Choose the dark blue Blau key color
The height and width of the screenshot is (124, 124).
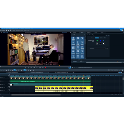point(100,41)
